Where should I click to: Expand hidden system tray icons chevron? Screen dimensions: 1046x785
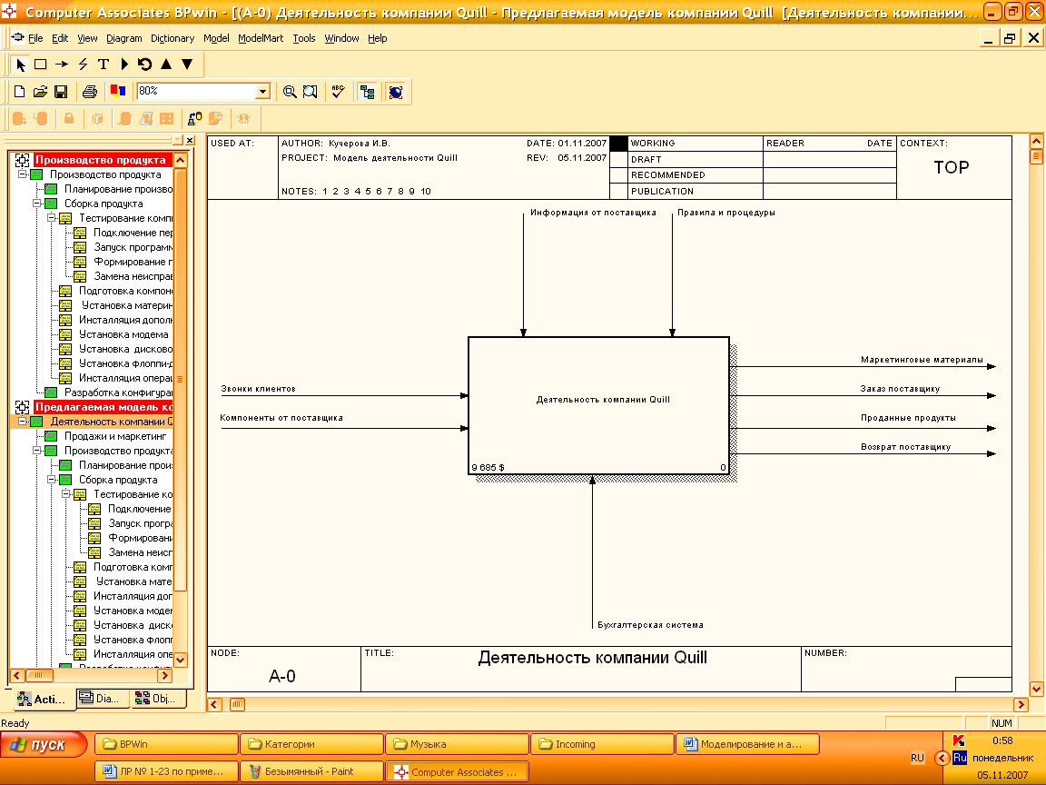click(942, 759)
